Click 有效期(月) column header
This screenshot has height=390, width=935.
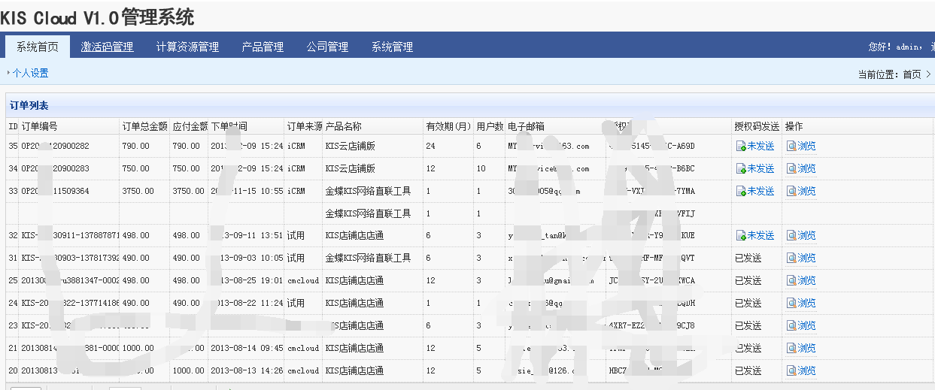tap(448, 126)
